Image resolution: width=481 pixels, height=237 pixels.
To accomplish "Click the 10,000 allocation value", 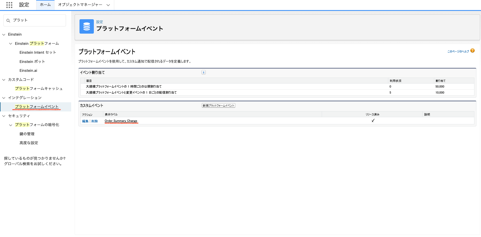I will pos(440,93).
